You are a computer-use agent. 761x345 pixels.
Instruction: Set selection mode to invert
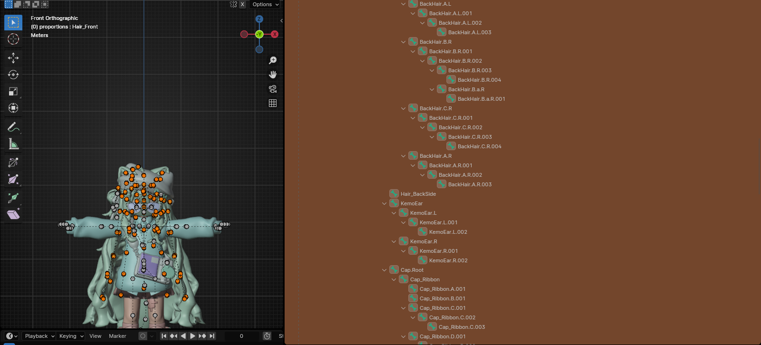(x=36, y=4)
